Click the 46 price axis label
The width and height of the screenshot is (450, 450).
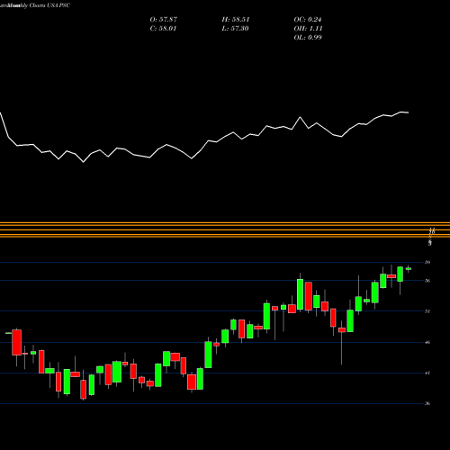tap(427, 342)
